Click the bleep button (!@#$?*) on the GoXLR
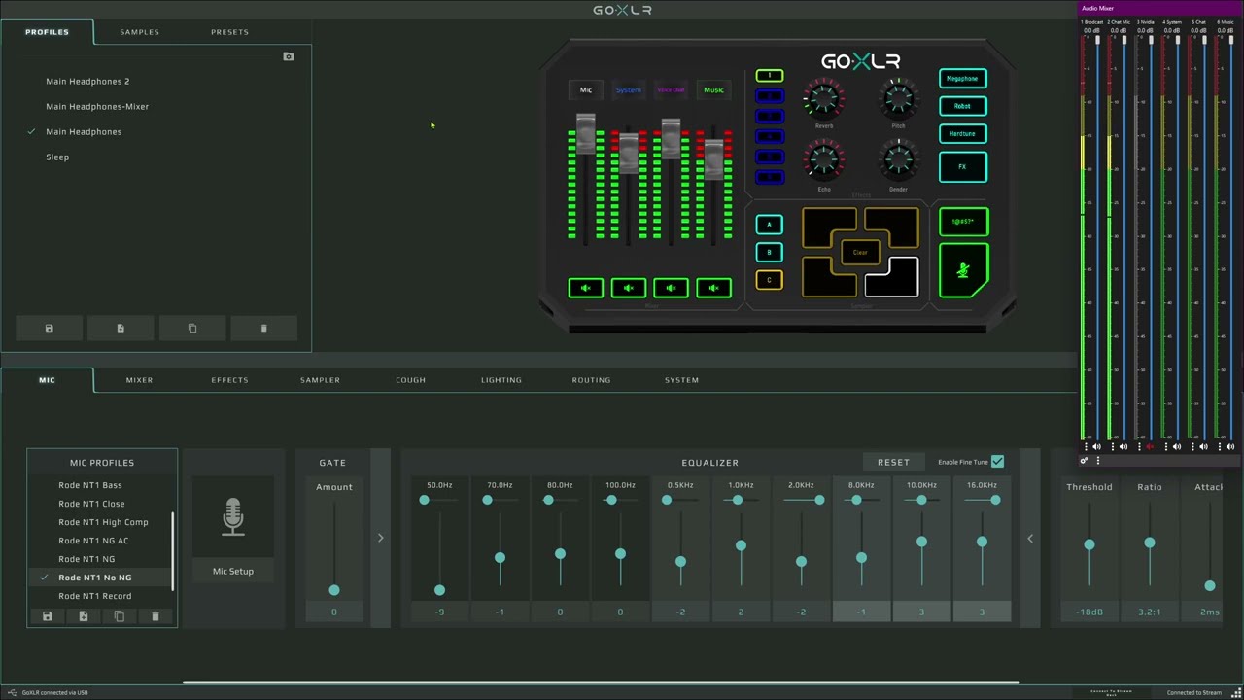The width and height of the screenshot is (1244, 700). (x=963, y=222)
